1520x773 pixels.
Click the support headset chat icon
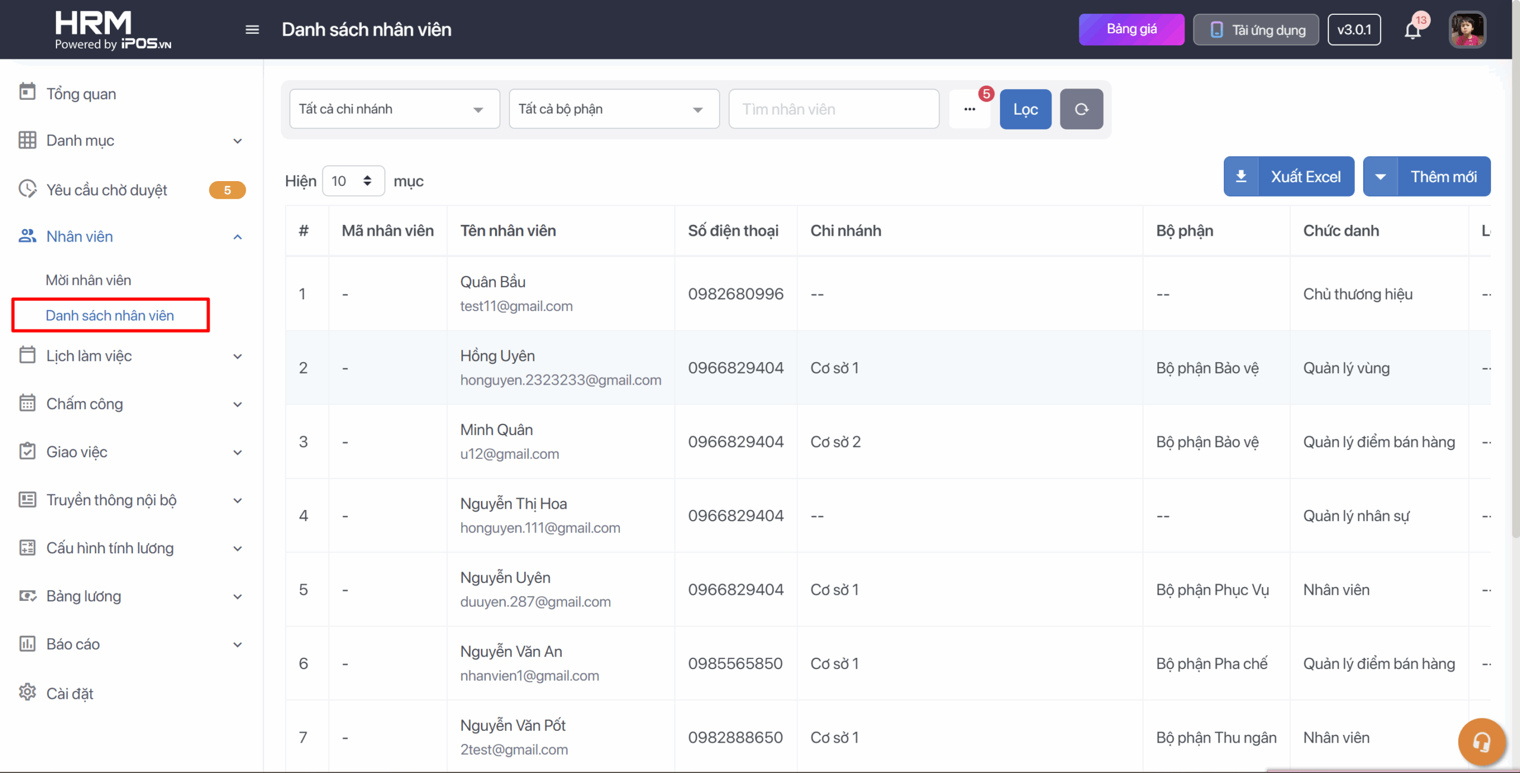(1481, 742)
